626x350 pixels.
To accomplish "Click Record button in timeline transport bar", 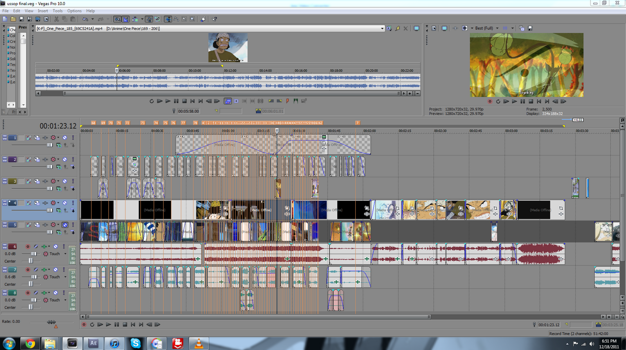I will pyautogui.click(x=84, y=325).
